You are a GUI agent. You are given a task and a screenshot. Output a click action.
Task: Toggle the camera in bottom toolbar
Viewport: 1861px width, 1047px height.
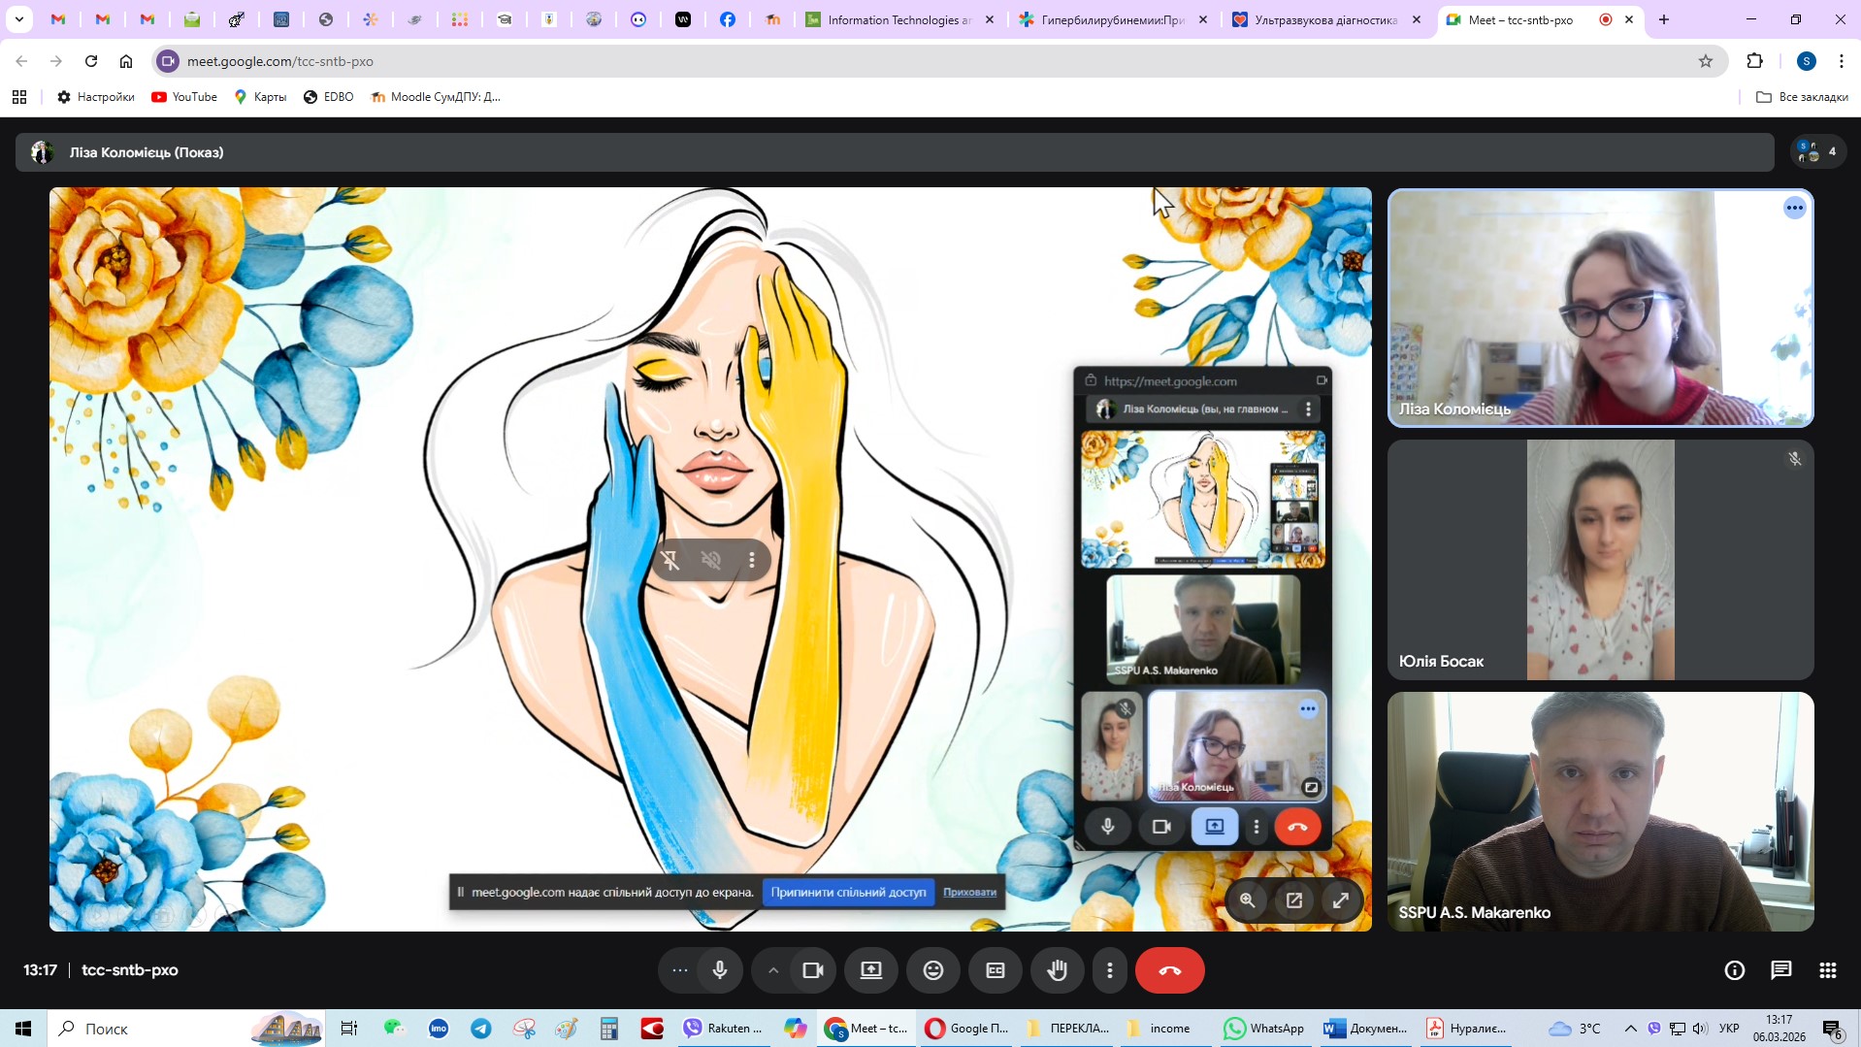pyautogui.click(x=812, y=970)
